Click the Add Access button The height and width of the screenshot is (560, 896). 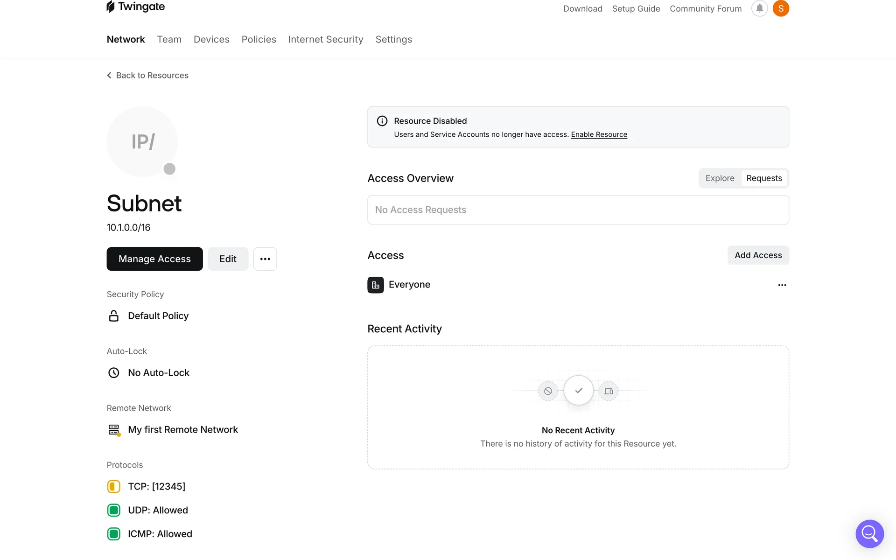click(758, 255)
